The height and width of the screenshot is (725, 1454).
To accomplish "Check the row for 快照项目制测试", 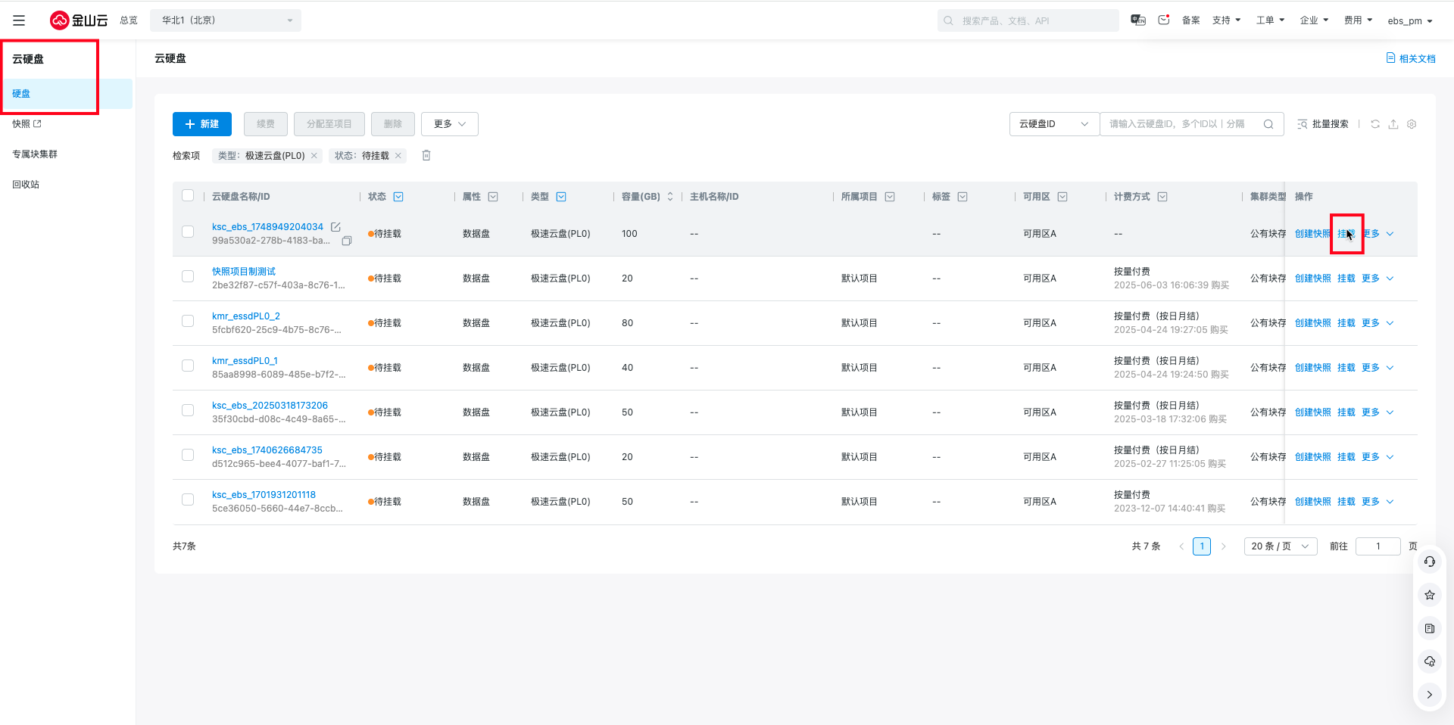I will point(188,276).
